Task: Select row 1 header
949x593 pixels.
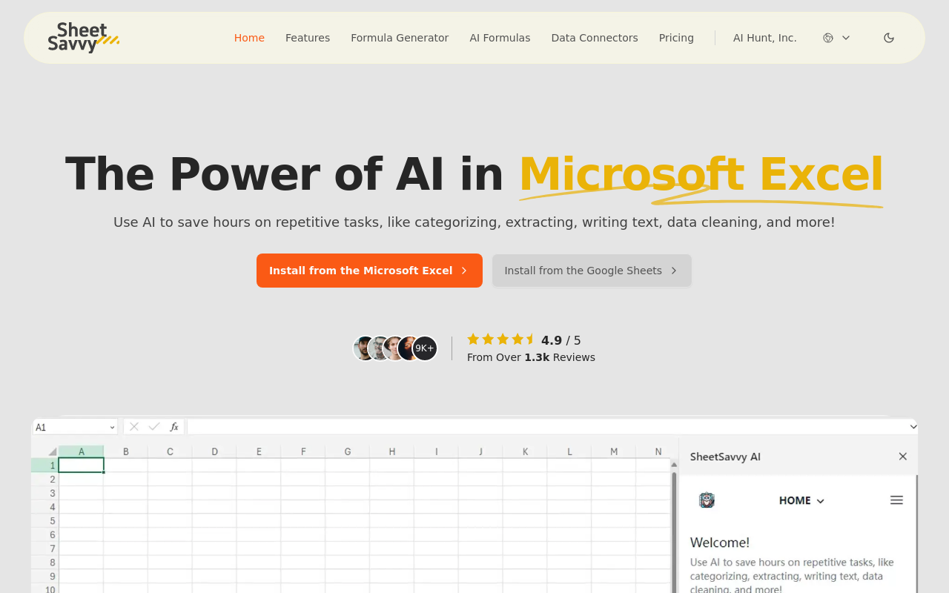Action: [44, 466]
